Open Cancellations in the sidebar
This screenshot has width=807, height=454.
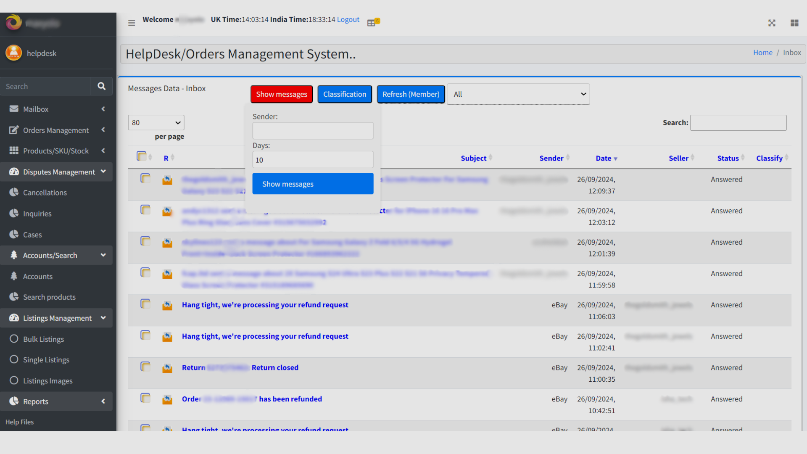point(45,193)
